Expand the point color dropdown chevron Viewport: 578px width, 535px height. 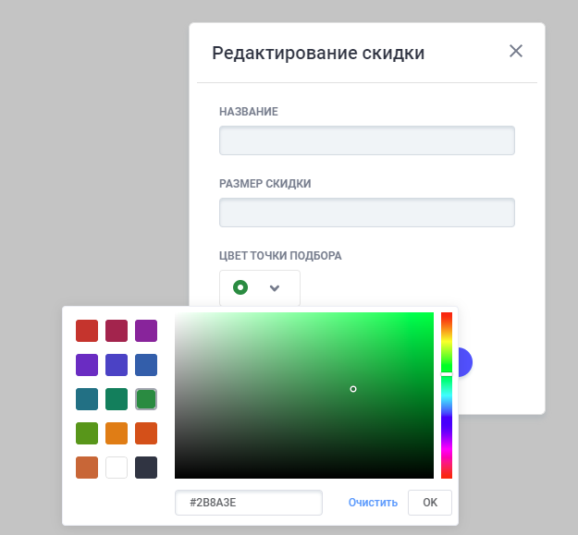click(x=275, y=288)
